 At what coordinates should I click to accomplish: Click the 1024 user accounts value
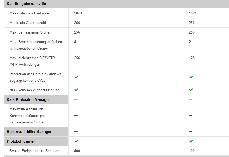click(x=192, y=13)
